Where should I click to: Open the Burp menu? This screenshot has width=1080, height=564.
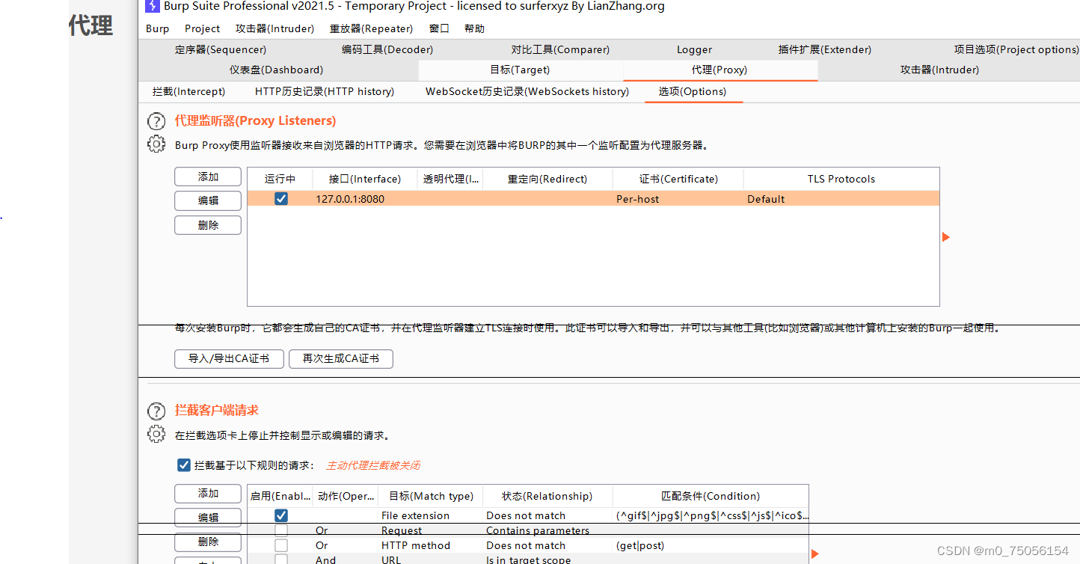click(157, 28)
